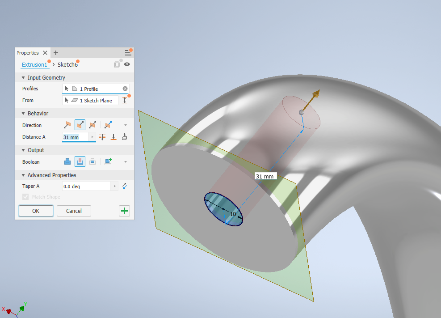
Task: Open the Distance A value flyout arrow
Action: click(92, 137)
